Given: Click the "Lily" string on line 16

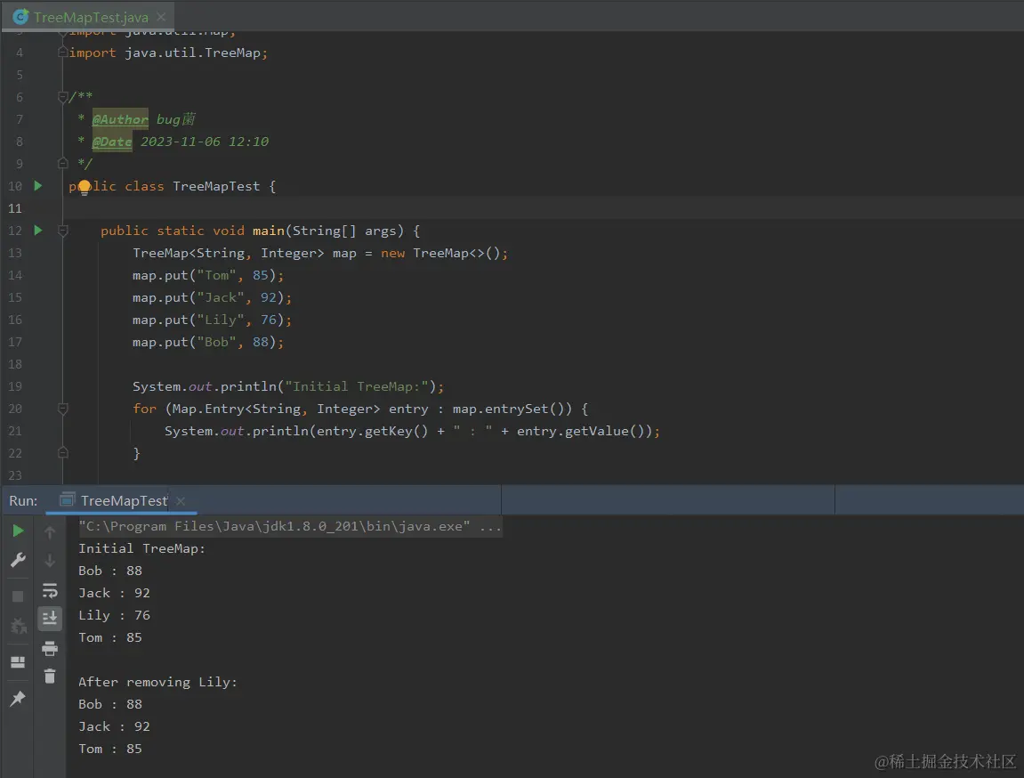Looking at the screenshot, I should [221, 320].
